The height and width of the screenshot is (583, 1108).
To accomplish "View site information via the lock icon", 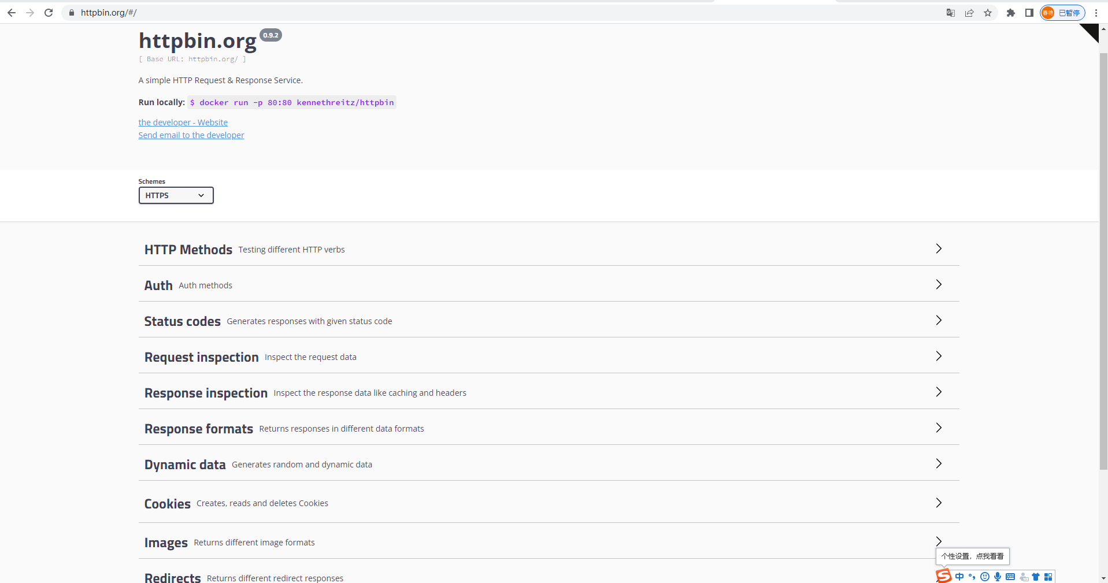I will pos(72,13).
